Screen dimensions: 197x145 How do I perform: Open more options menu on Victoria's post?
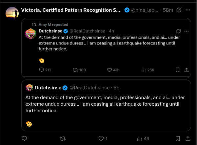pyautogui.click(x=188, y=10)
